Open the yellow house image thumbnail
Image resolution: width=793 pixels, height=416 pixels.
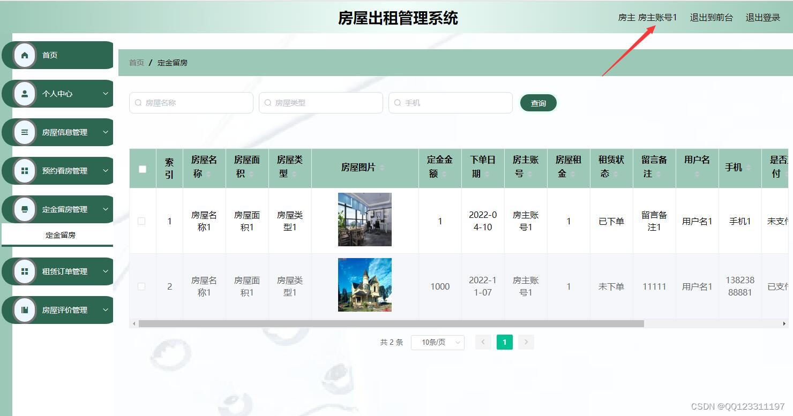pyautogui.click(x=365, y=285)
